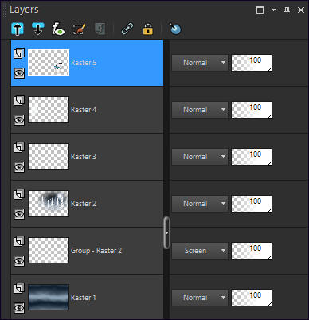Open the layer effects icon
Screen dimensions: 309x320
(58, 29)
